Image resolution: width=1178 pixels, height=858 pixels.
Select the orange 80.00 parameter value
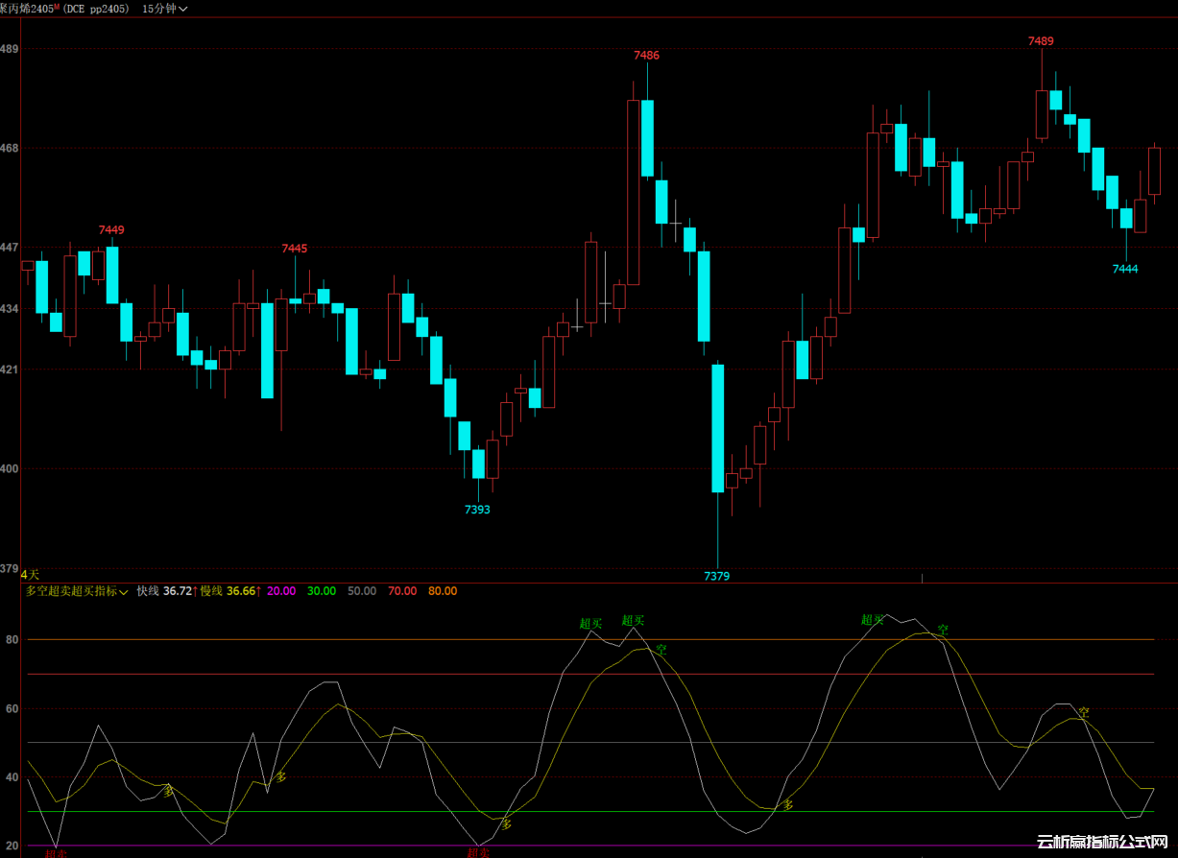click(442, 591)
